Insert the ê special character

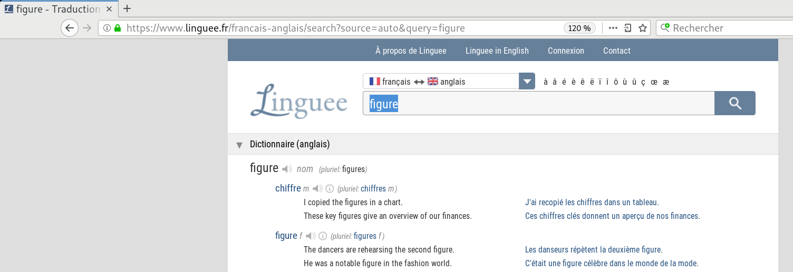click(583, 82)
